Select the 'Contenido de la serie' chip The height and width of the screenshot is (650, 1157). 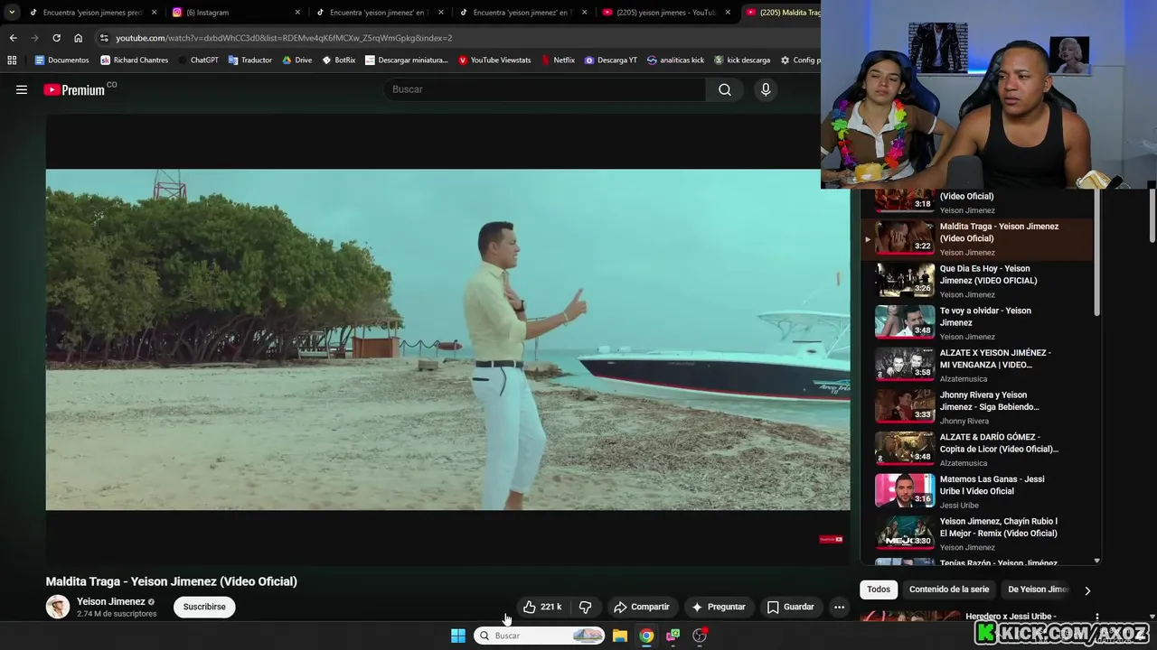(949, 590)
